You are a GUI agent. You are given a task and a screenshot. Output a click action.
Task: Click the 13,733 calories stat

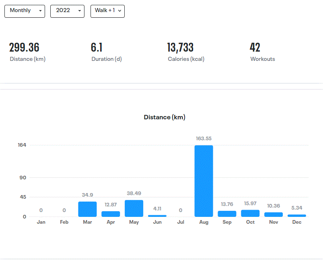click(x=180, y=48)
